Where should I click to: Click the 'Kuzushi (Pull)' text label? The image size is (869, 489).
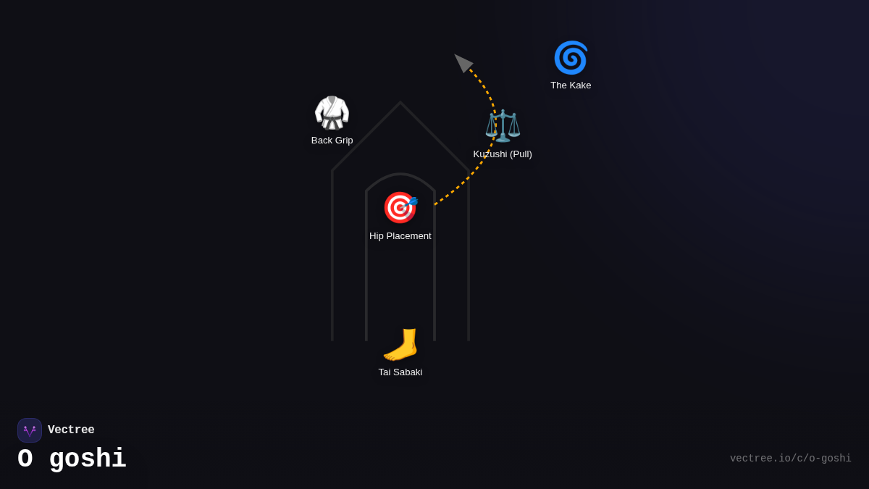[503, 154]
